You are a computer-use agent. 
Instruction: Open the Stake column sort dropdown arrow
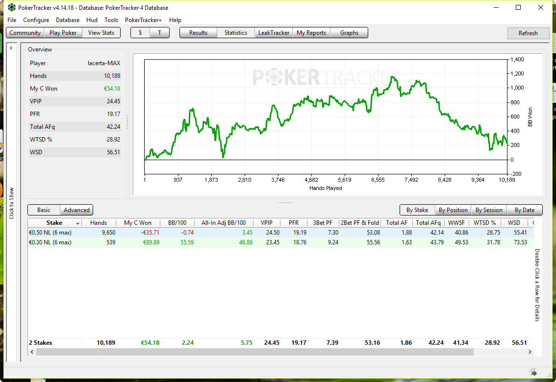pyautogui.click(x=77, y=223)
